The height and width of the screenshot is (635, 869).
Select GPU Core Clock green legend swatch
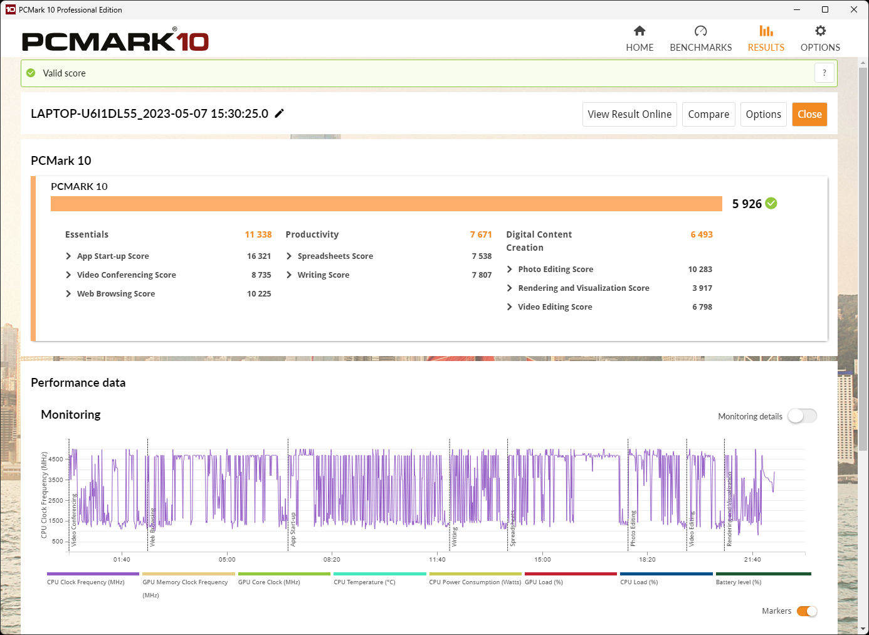(x=284, y=574)
